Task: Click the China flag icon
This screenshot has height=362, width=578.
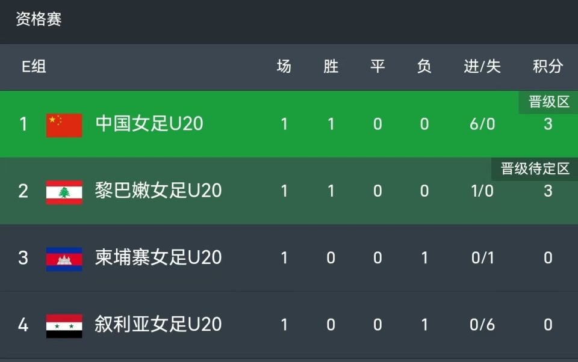Action: [x=64, y=124]
